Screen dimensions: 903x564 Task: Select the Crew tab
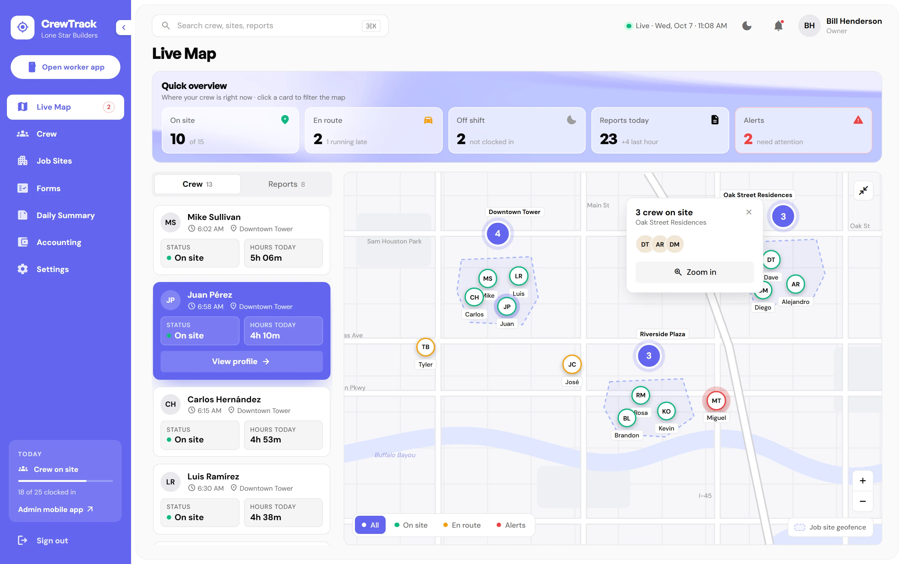tap(198, 184)
